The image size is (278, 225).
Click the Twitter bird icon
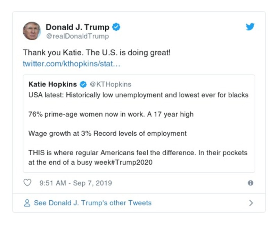pyautogui.click(x=250, y=26)
